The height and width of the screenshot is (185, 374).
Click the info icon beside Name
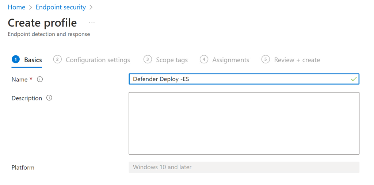click(x=40, y=79)
